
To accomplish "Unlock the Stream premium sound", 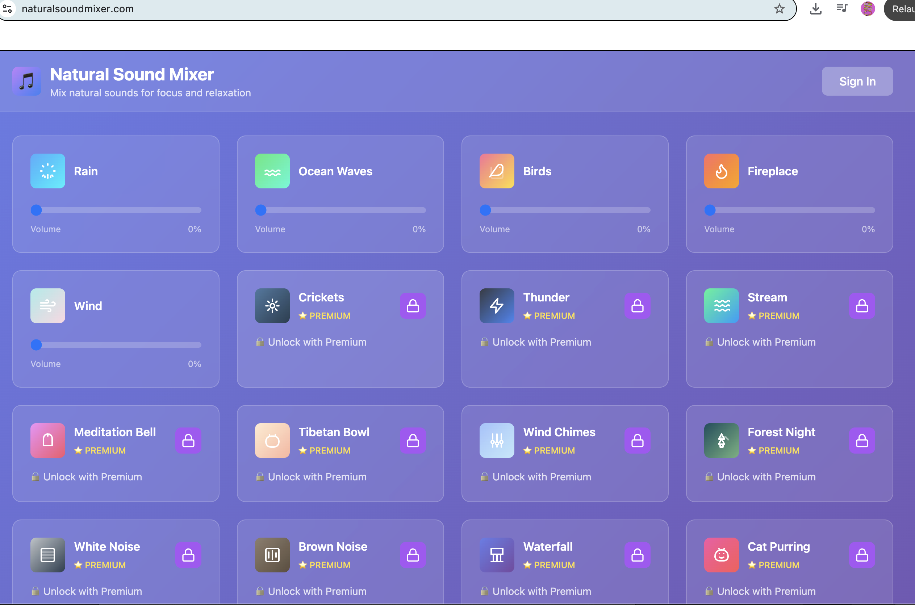I will click(861, 306).
